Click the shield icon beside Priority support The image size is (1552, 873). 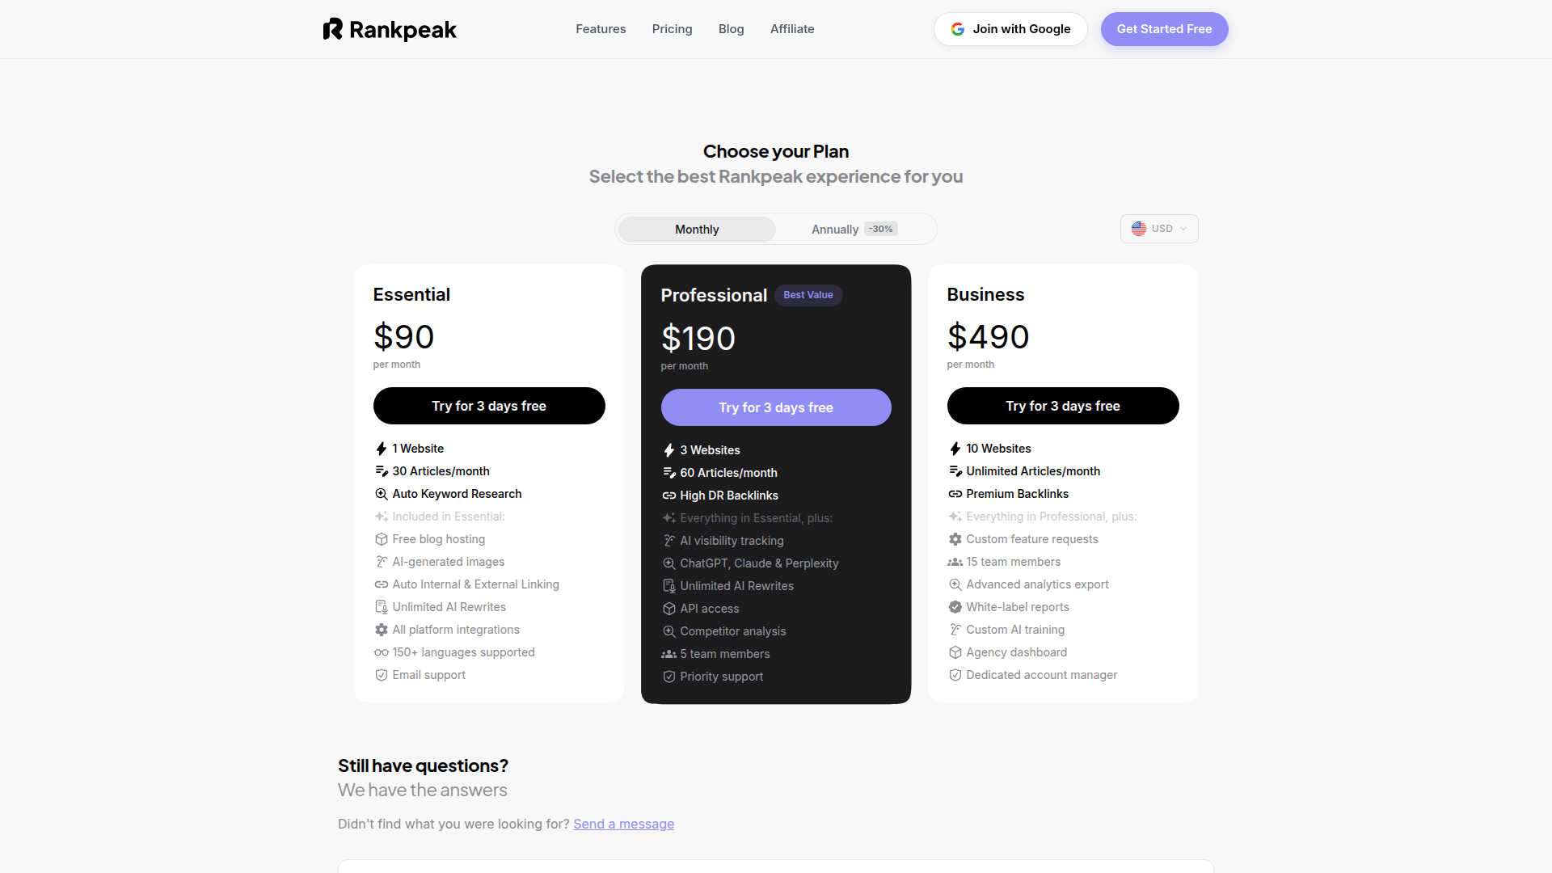click(x=668, y=677)
